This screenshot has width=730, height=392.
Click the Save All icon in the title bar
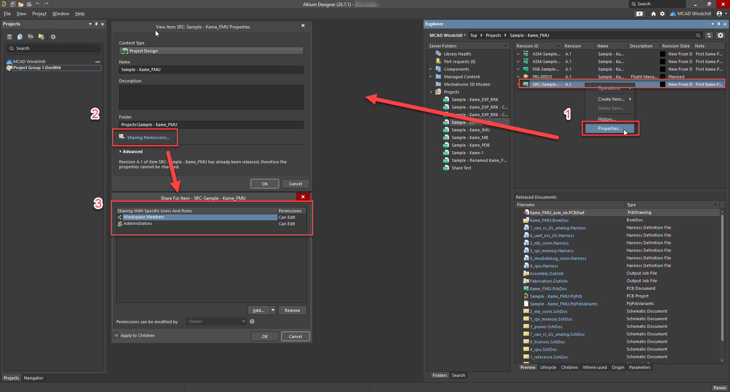tap(13, 4)
